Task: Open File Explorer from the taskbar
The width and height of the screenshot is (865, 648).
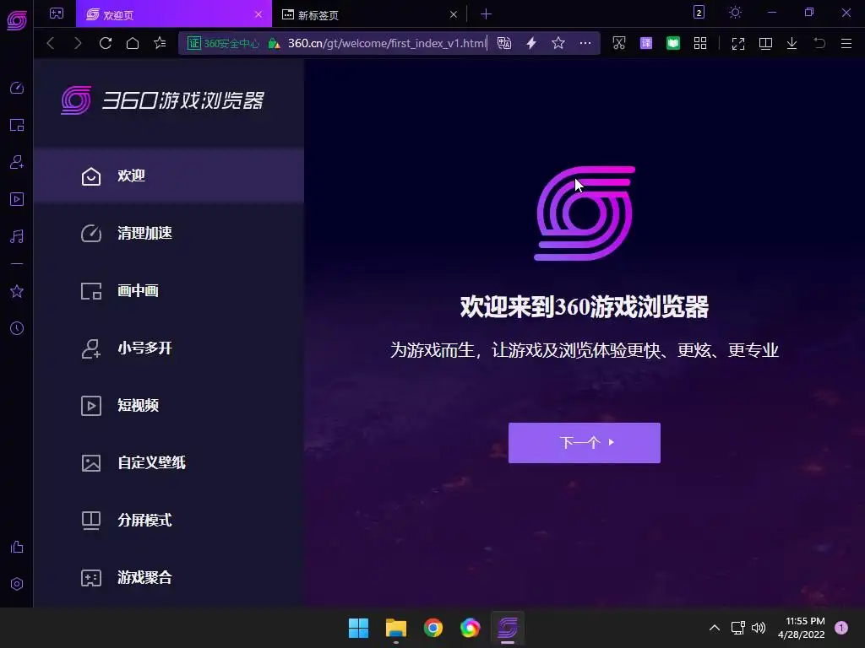Action: click(x=396, y=628)
